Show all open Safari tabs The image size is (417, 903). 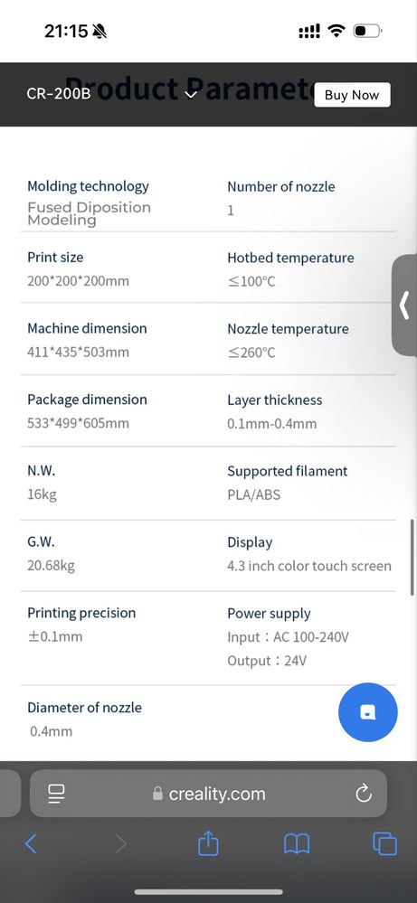384,844
